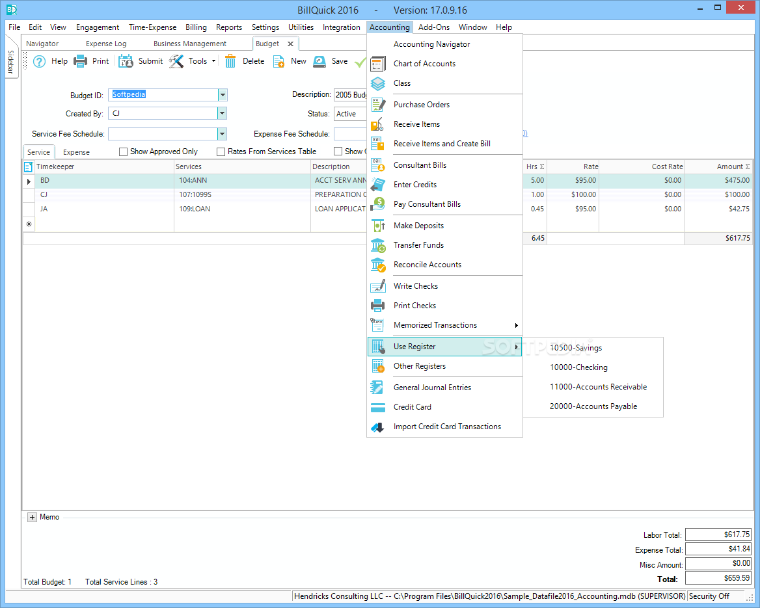
Task: Open Import Credit Card Transactions icon
Action: pyautogui.click(x=377, y=427)
